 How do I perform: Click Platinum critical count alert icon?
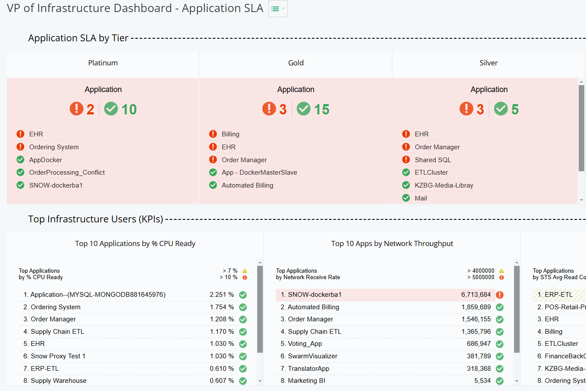click(x=76, y=109)
